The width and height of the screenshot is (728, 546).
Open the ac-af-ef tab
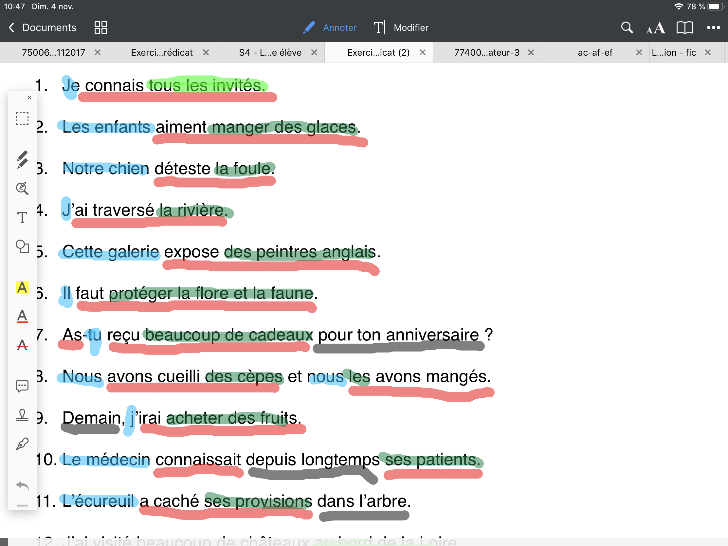[595, 53]
